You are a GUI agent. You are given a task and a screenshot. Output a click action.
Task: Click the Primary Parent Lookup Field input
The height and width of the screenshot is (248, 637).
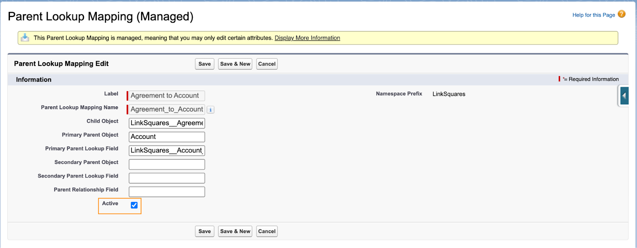click(166, 150)
